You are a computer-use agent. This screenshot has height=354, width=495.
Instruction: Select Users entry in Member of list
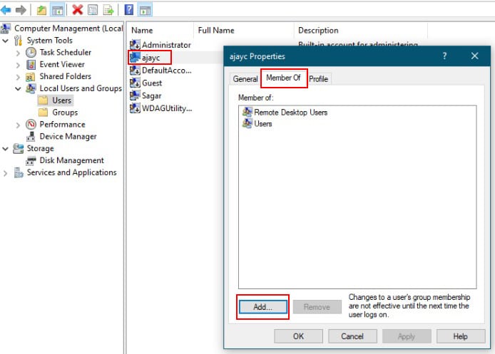pos(257,123)
